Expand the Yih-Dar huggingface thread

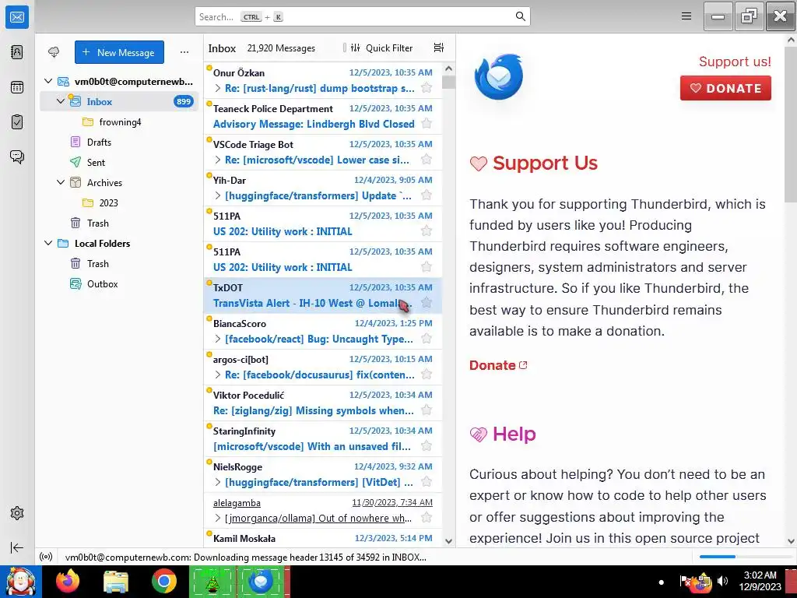(x=218, y=195)
